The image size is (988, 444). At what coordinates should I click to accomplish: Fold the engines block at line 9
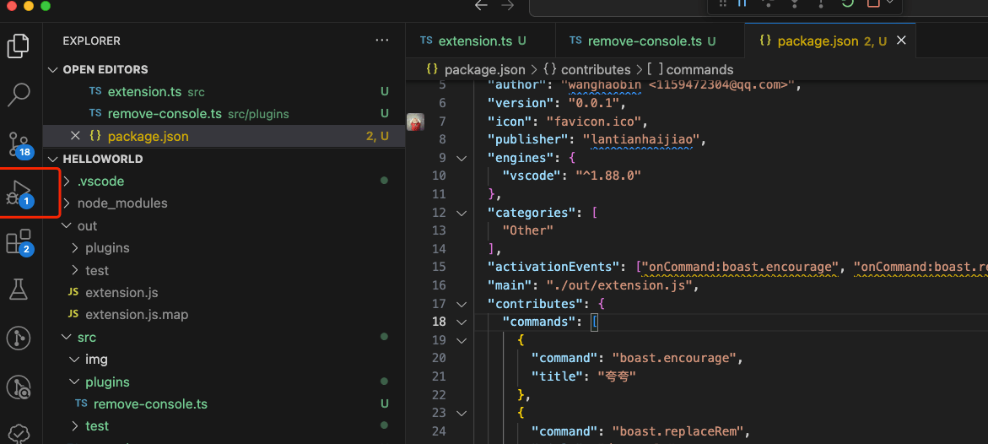461,158
